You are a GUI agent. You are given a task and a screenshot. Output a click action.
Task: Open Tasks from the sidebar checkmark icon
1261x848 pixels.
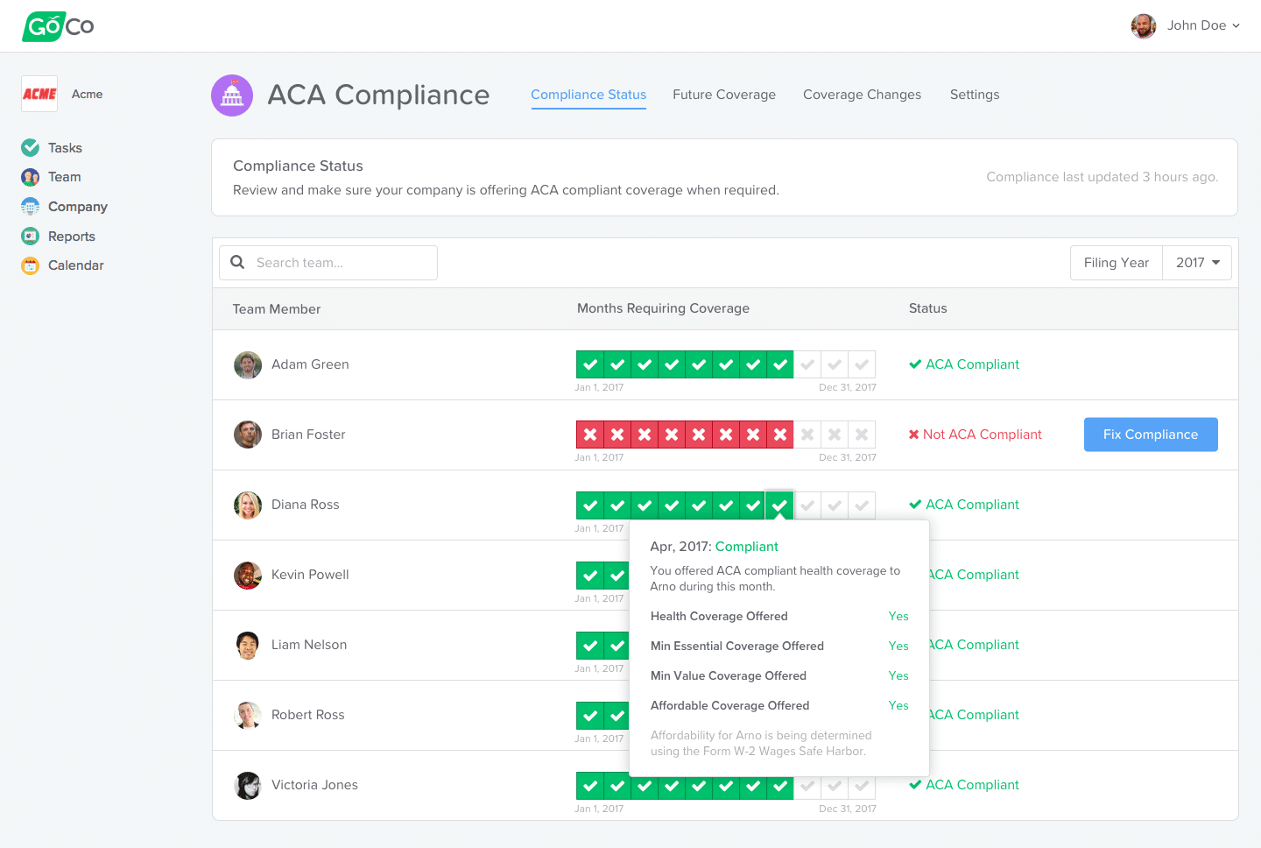31,148
